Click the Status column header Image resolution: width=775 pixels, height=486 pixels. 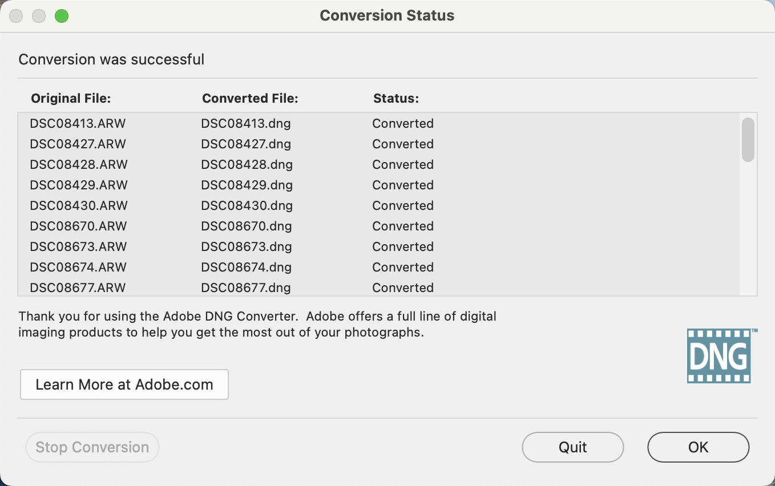click(x=396, y=99)
